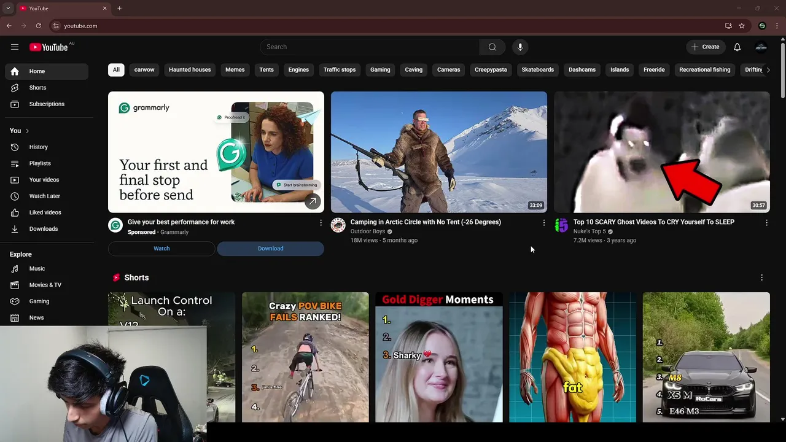Click the Download button on the ad
The width and height of the screenshot is (786, 442).
coord(270,249)
